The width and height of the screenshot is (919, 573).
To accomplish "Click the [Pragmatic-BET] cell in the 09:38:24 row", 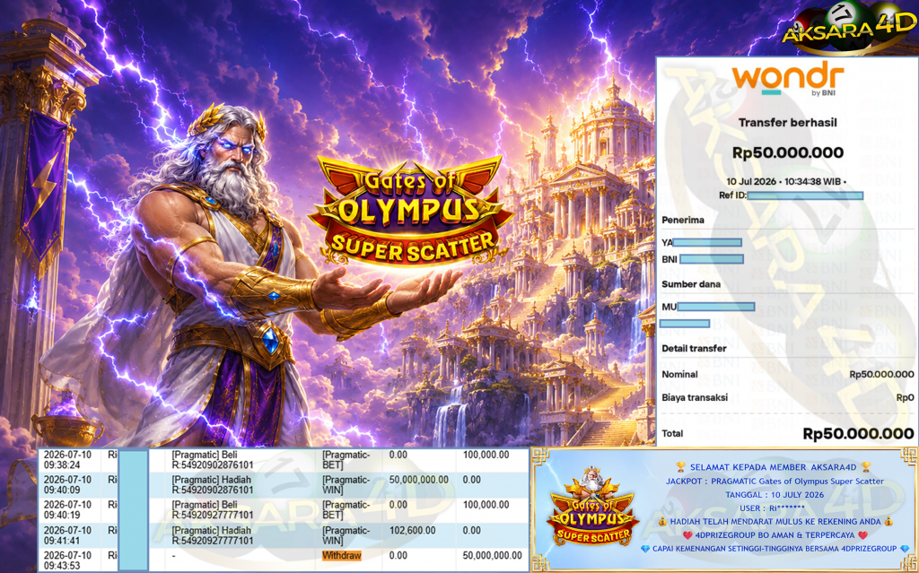I will (346, 459).
